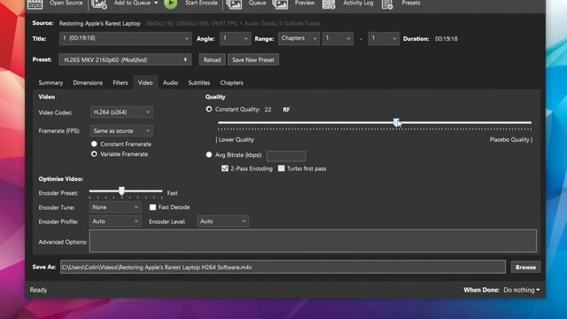Select Constant Framerate radio button
Viewport: 567px width, 319px height.
[94, 144]
